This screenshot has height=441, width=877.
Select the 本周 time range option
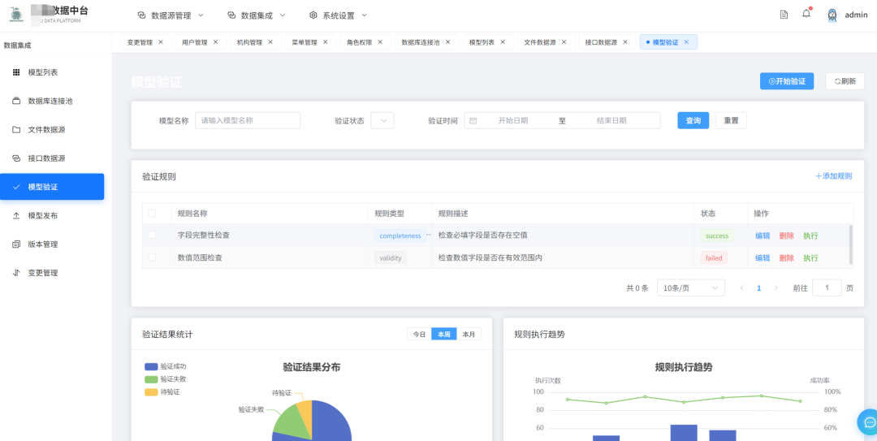point(444,334)
